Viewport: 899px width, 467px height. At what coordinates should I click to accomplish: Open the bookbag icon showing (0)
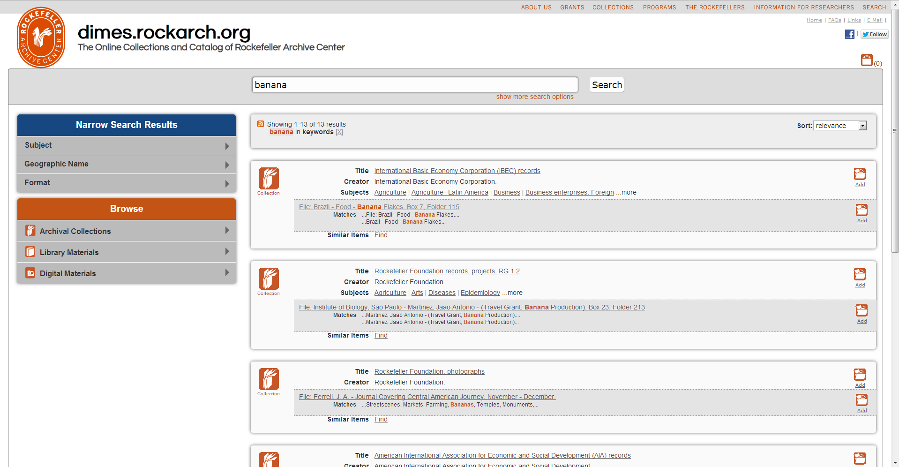[x=867, y=60]
